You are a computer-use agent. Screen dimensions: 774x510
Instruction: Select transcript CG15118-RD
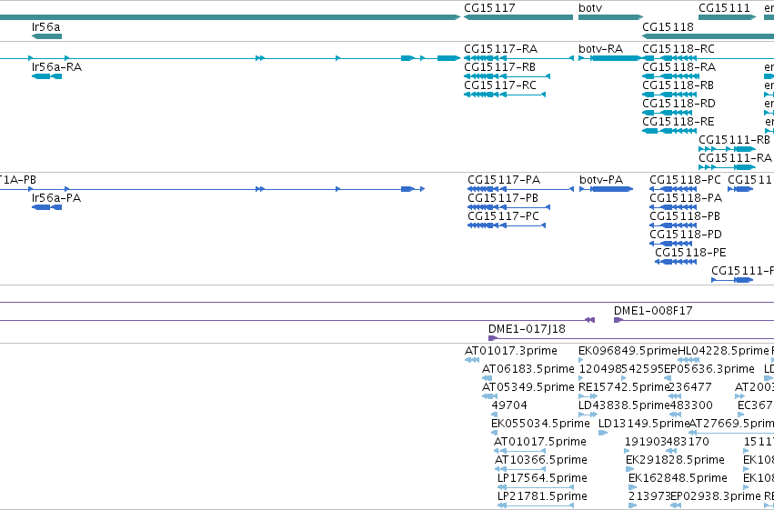tap(679, 104)
